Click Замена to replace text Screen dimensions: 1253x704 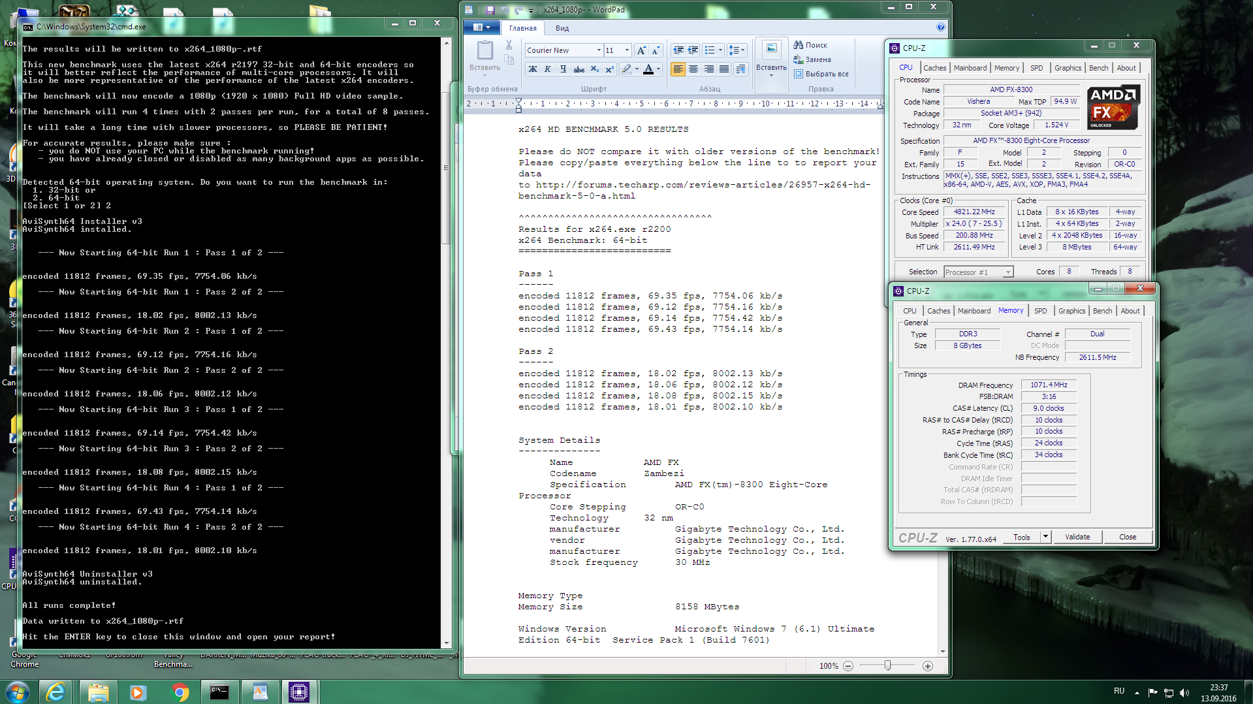[x=812, y=59]
